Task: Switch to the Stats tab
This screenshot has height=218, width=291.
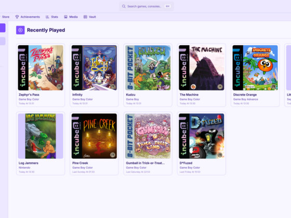Action: [x=52, y=17]
